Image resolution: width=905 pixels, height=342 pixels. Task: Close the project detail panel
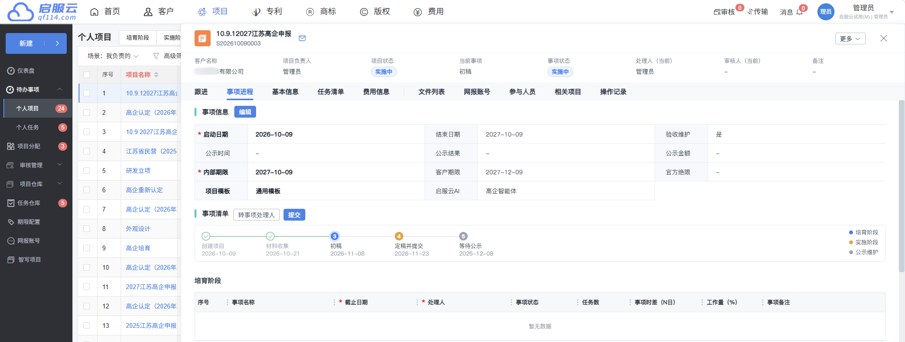(x=884, y=38)
